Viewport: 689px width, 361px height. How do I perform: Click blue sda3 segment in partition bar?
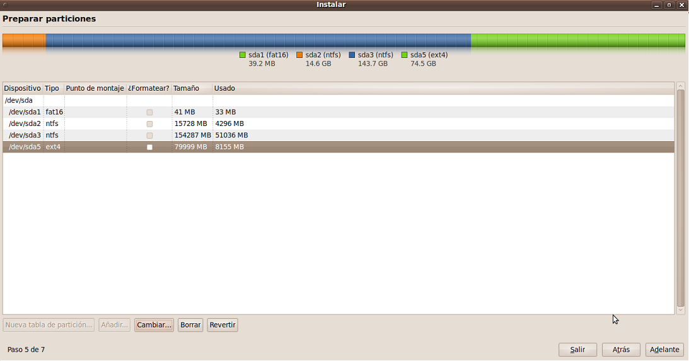click(x=258, y=40)
